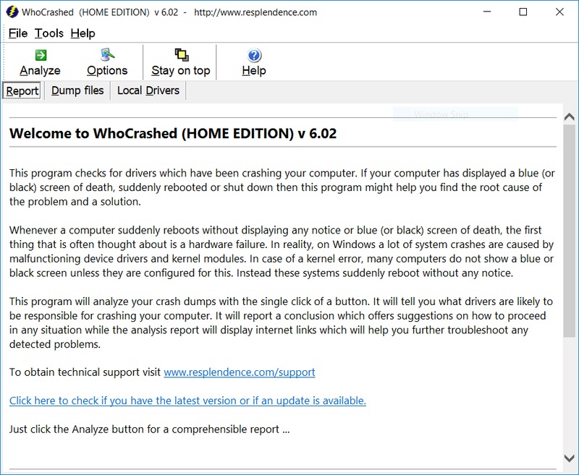The height and width of the screenshot is (475, 579).
Task: Open the Tools menu
Action: [49, 33]
